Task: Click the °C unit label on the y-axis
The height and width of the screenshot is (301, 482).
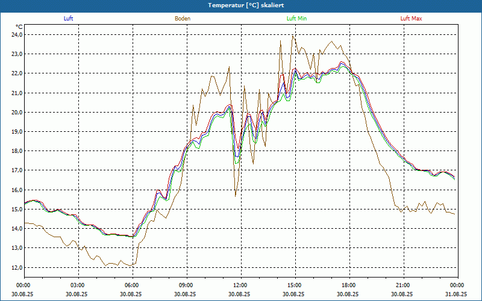Action: tap(19, 27)
